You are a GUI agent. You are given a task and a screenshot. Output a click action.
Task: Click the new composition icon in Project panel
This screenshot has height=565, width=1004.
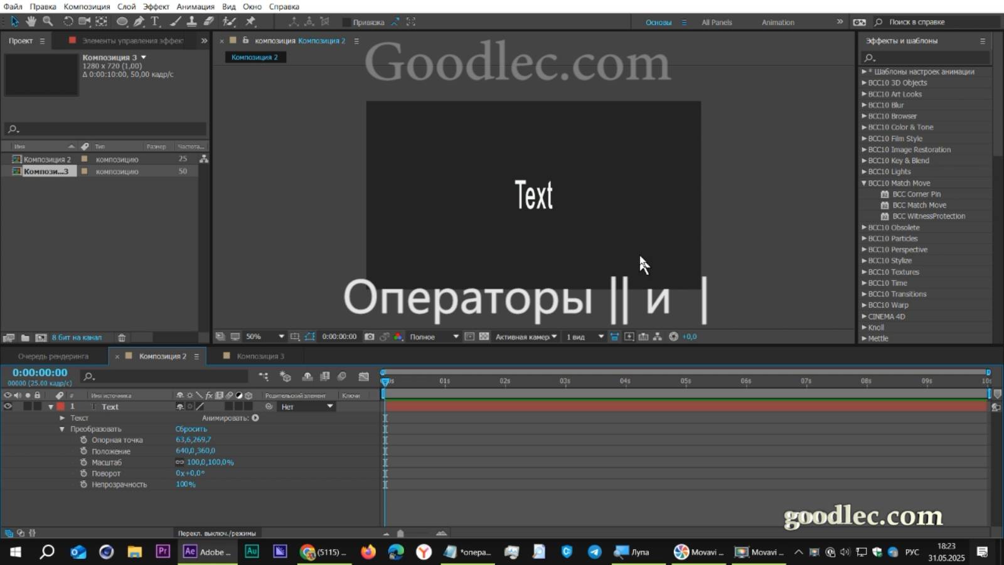(41, 338)
